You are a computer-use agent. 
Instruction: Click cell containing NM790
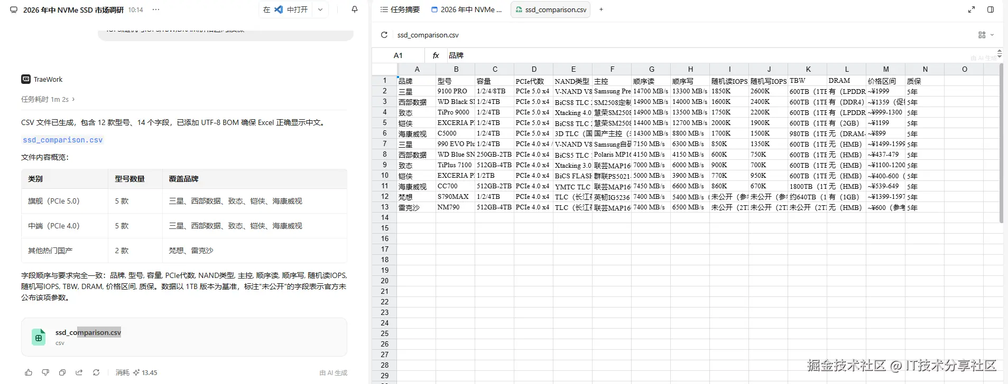tap(456, 207)
